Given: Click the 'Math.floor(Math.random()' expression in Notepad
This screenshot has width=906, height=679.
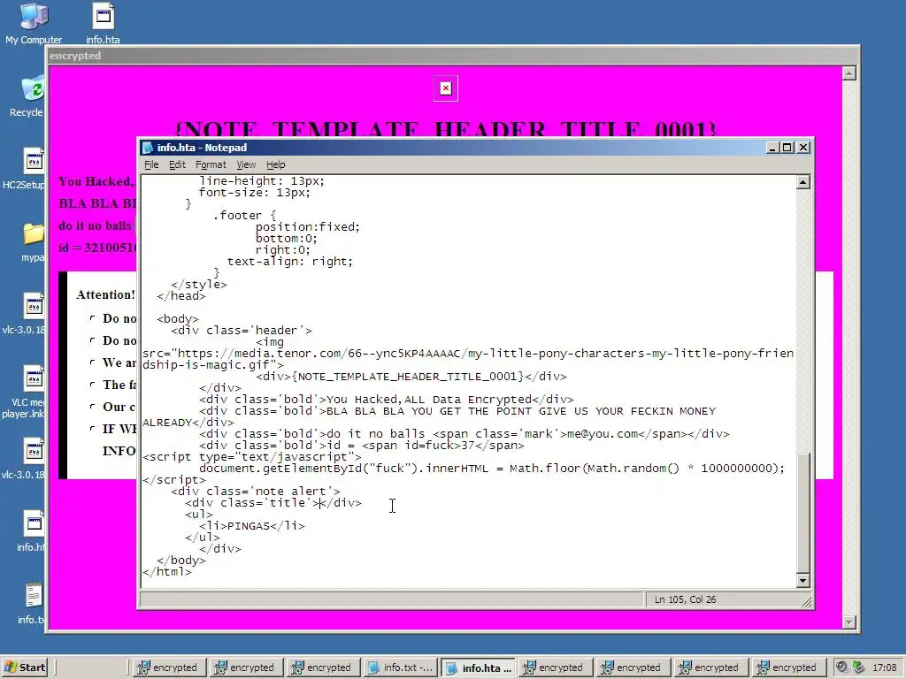Looking at the screenshot, I should point(595,469).
